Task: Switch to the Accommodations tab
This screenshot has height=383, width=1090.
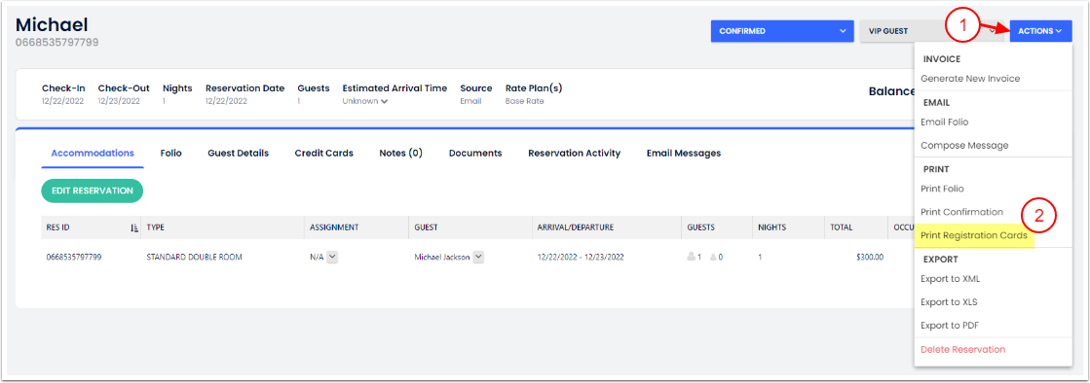Action: pyautogui.click(x=93, y=154)
